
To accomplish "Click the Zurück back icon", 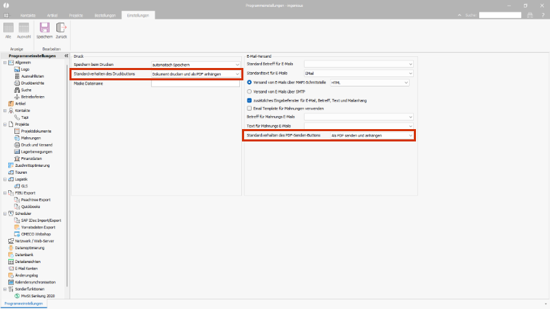I will 61,29.
